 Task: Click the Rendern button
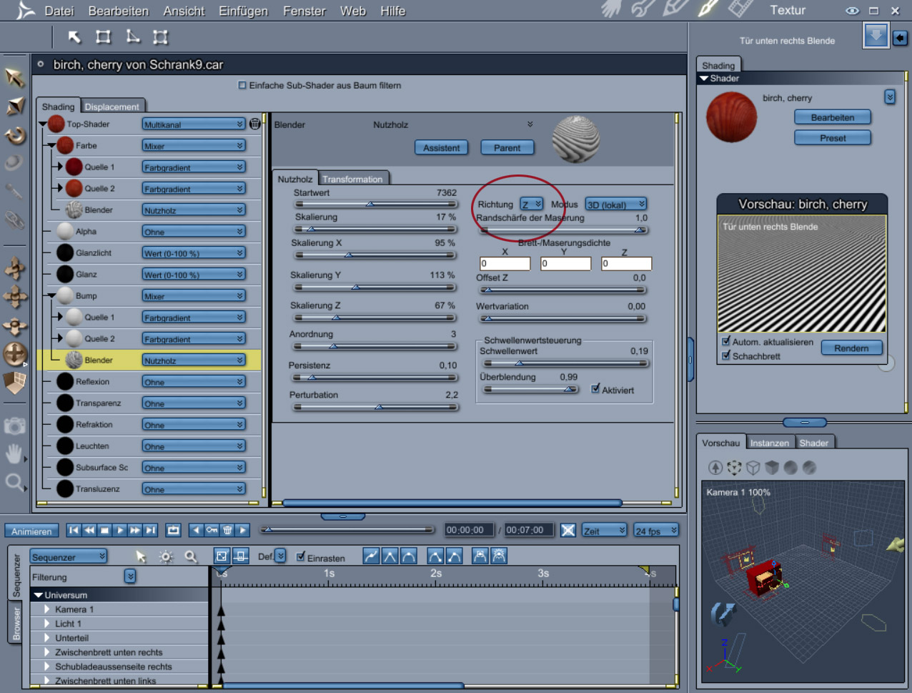(851, 348)
